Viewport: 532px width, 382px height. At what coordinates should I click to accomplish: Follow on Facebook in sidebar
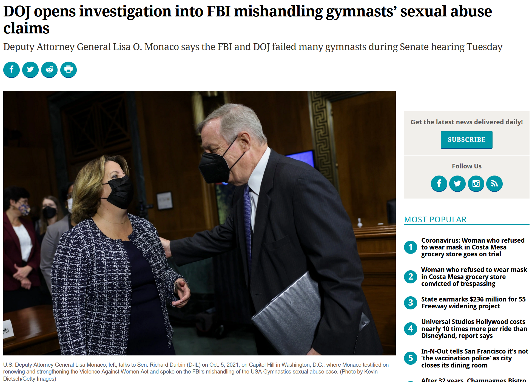[x=439, y=183]
